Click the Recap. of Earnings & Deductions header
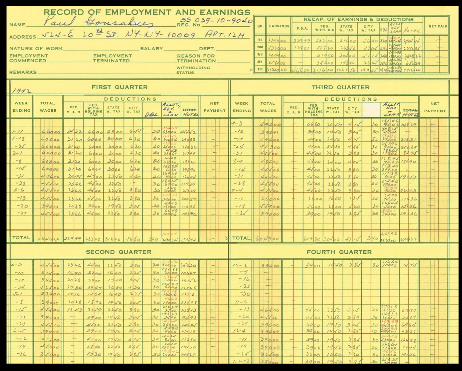The width and height of the screenshot is (462, 371). click(358, 19)
